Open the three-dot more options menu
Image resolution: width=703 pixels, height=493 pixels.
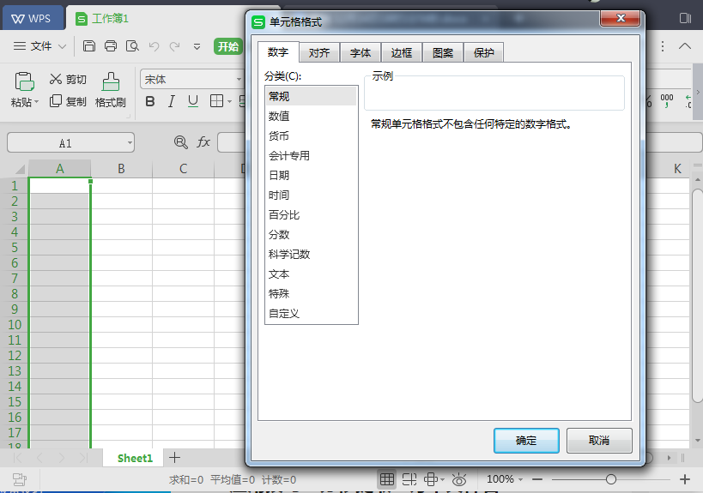coord(663,46)
